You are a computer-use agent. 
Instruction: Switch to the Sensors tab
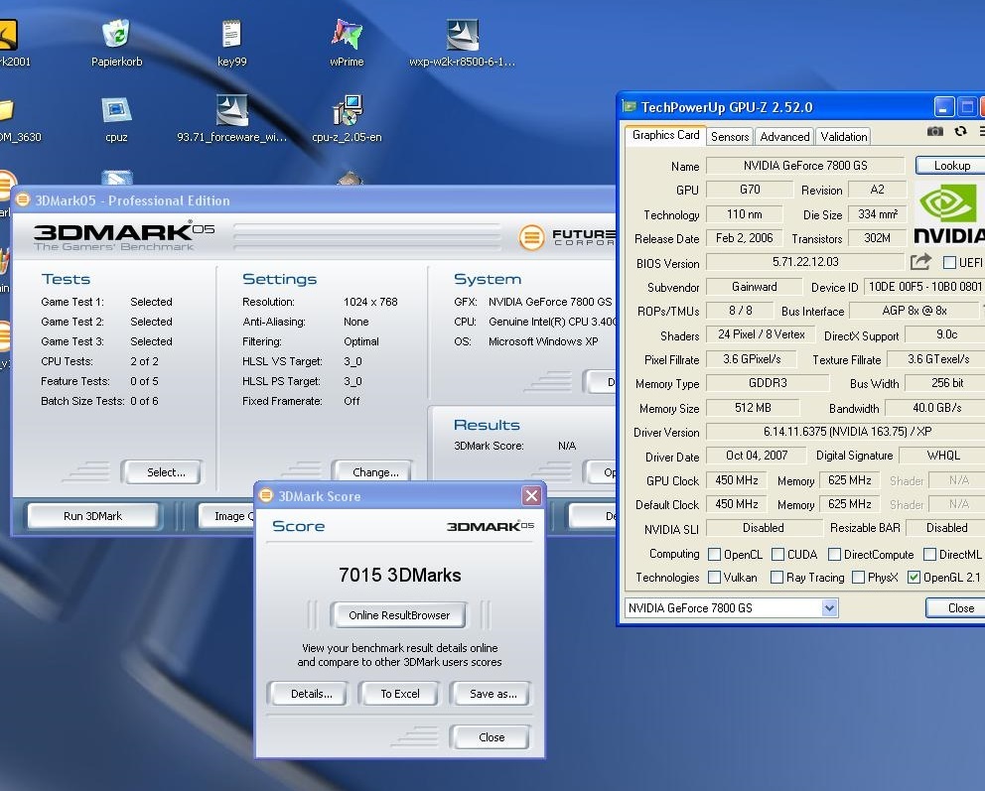[x=730, y=137]
